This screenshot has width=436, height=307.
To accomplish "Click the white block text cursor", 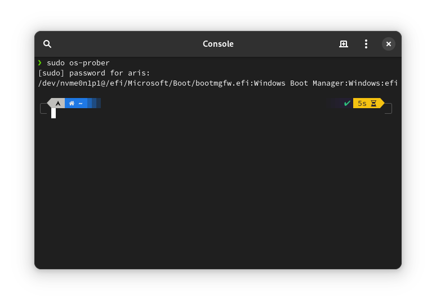I will [x=54, y=113].
